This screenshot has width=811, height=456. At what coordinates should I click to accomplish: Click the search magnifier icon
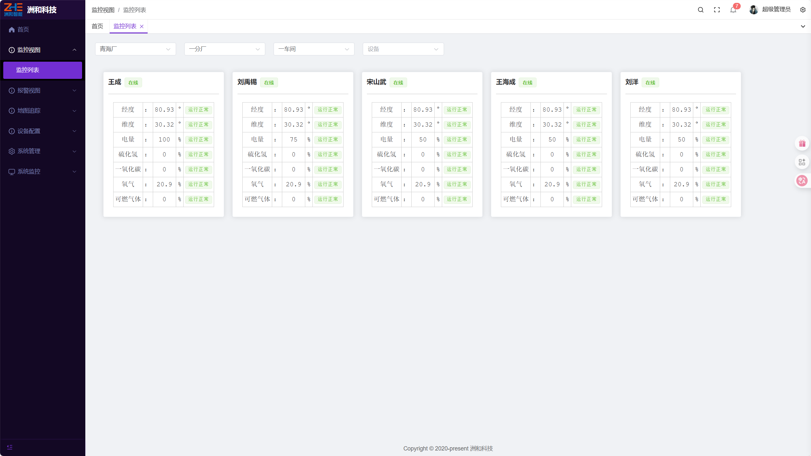point(701,10)
